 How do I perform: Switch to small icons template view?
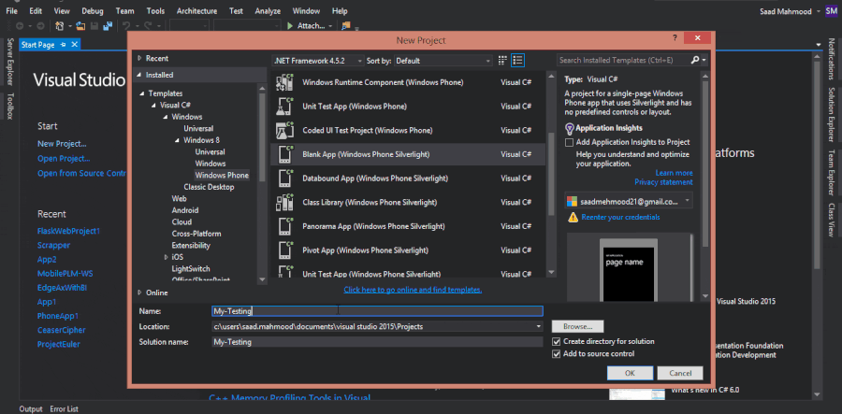[502, 60]
